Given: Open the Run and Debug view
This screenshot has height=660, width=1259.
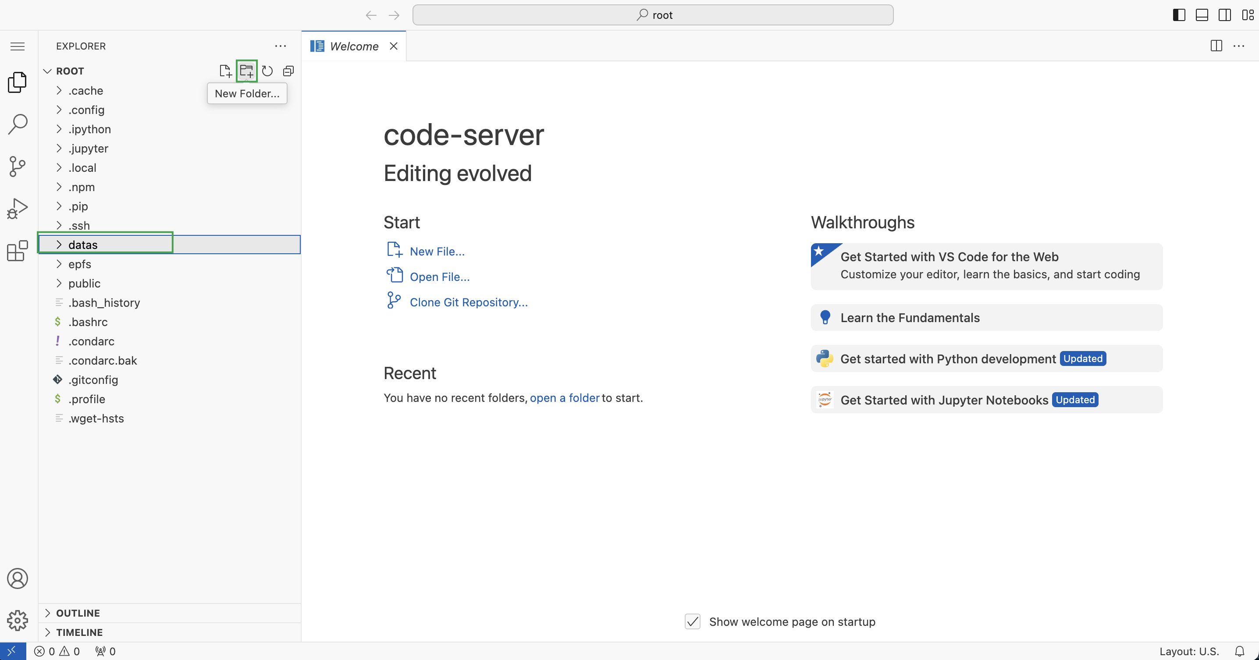Looking at the screenshot, I should pos(18,209).
